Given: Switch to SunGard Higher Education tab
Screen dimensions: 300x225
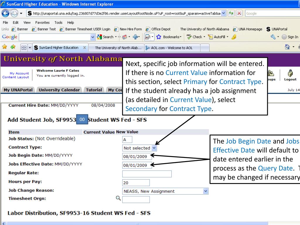Looking at the screenshot, I should tap(58, 48).
